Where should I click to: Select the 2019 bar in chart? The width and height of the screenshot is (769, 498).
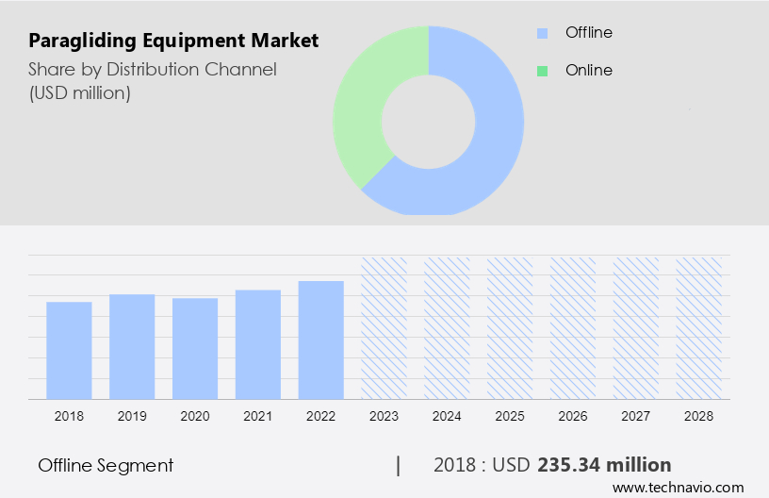(132, 346)
